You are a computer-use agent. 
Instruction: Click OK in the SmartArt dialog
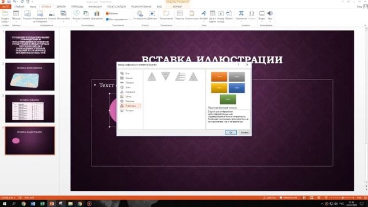coord(231,133)
